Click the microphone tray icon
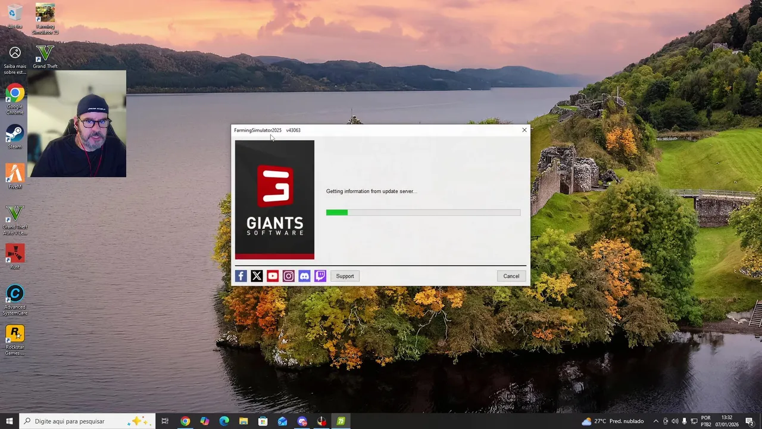 point(684,421)
